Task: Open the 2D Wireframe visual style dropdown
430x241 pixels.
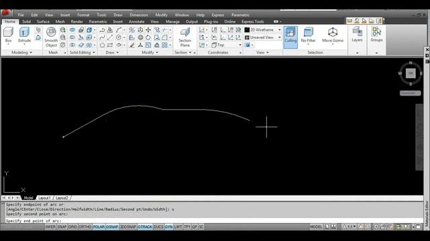Action: coord(263,29)
